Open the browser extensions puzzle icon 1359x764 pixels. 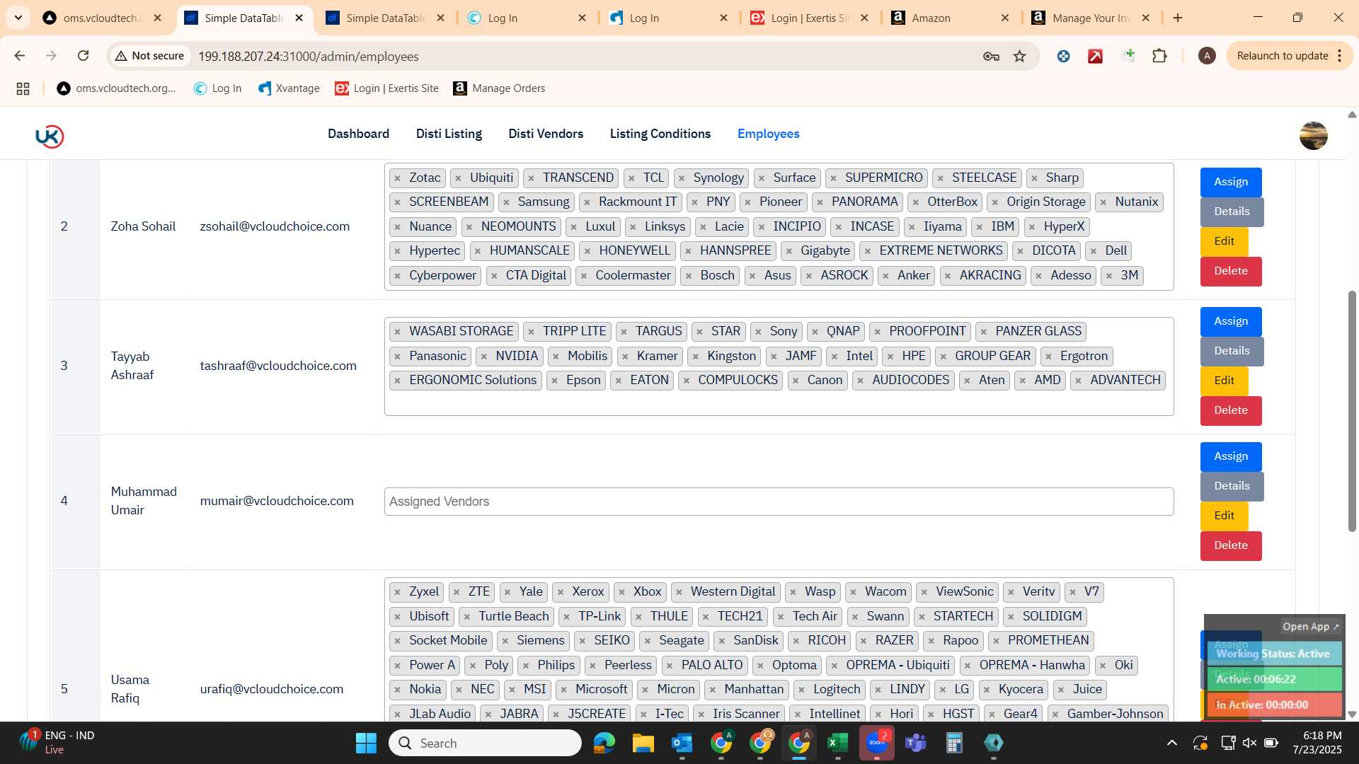1159,56
